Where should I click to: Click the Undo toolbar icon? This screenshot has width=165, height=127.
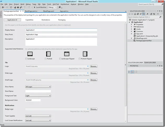pos(25,7)
